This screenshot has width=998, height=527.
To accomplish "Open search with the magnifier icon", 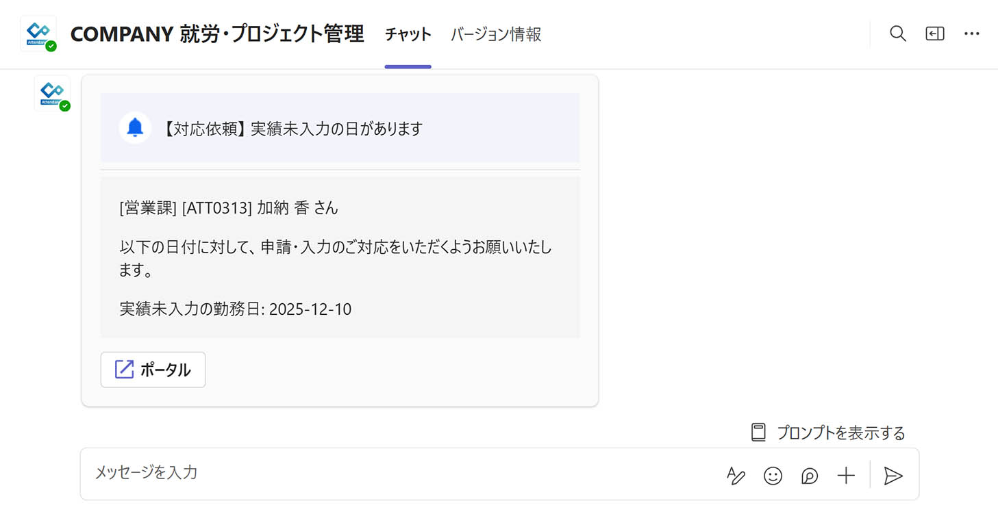I will point(897,34).
